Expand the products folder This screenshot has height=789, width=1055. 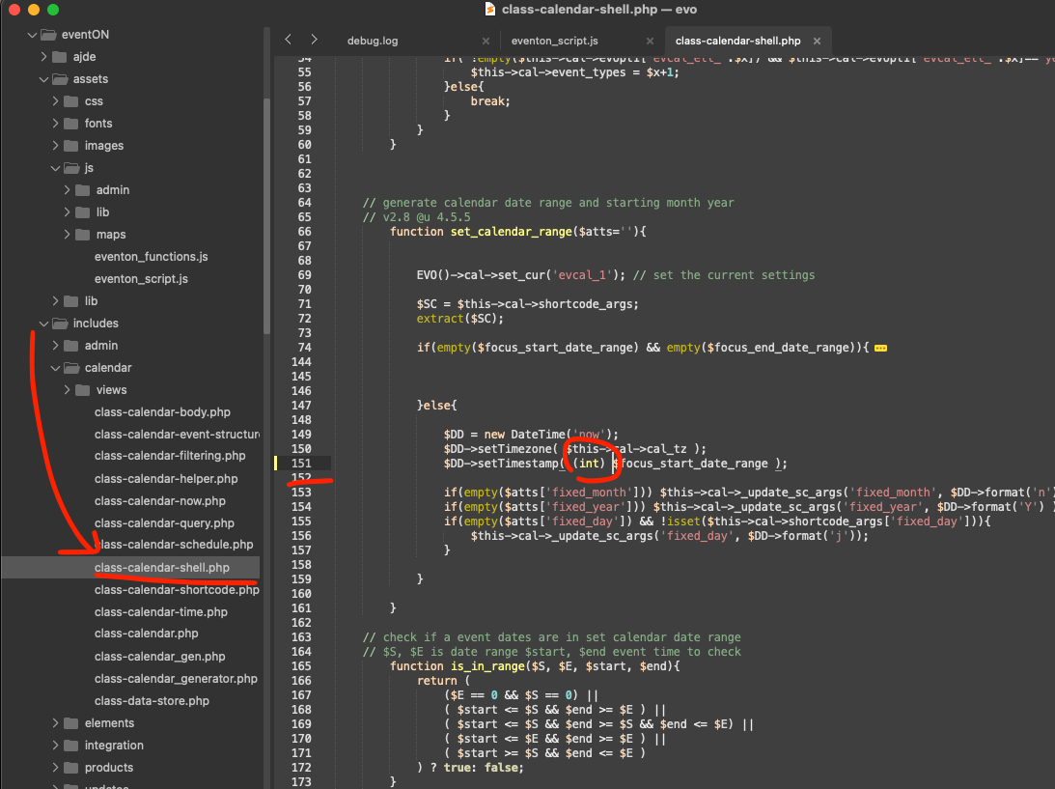55,768
